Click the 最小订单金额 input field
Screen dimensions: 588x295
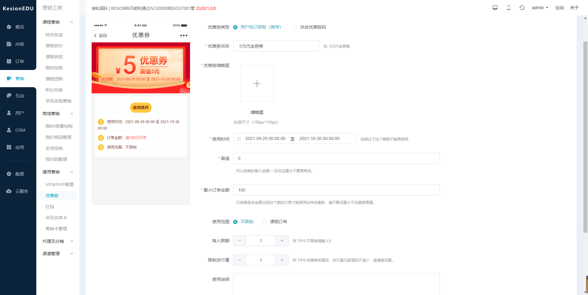336,190
